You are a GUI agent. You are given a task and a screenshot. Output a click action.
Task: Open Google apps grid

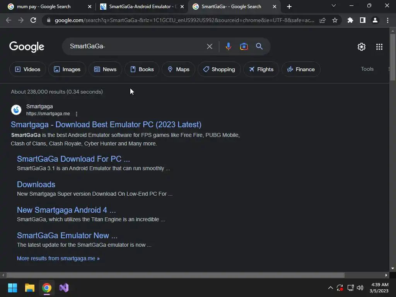[379, 47]
